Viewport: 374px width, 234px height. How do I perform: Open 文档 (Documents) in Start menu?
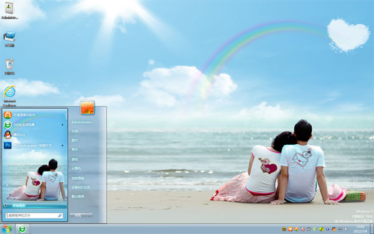coord(75,131)
